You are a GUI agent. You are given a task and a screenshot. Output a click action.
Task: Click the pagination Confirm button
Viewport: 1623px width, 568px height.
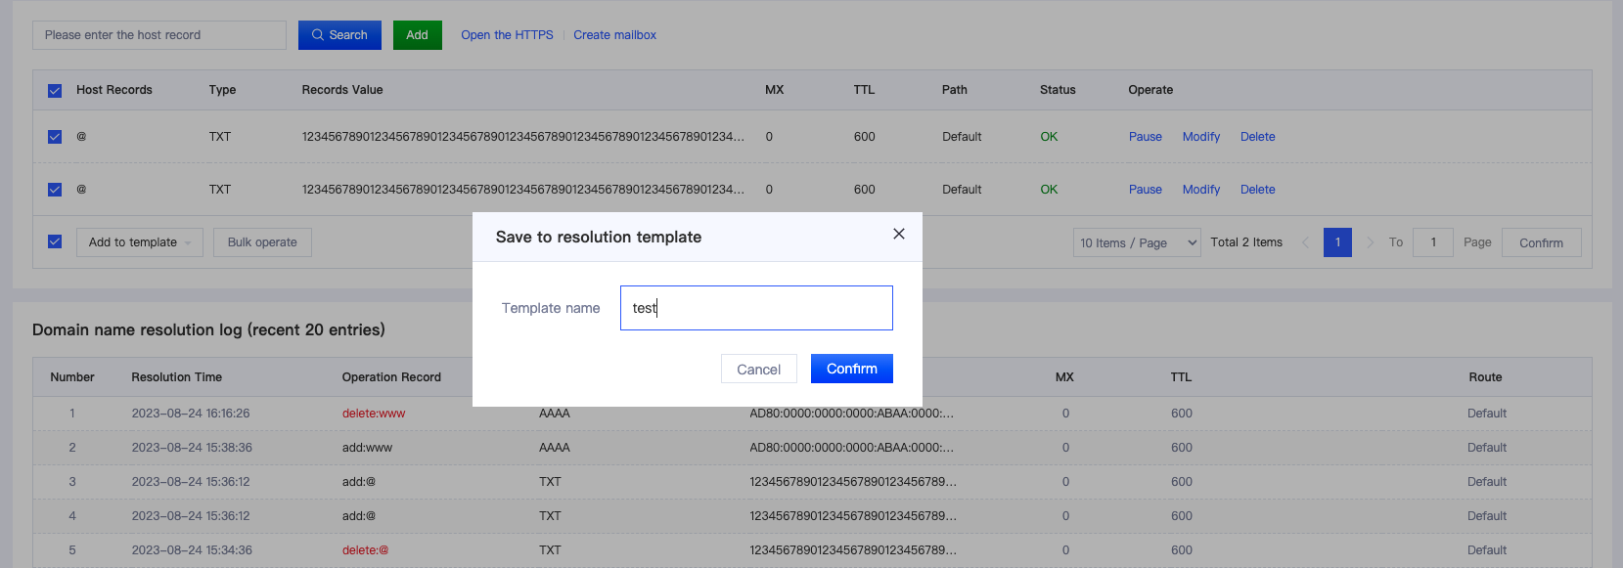(1541, 242)
